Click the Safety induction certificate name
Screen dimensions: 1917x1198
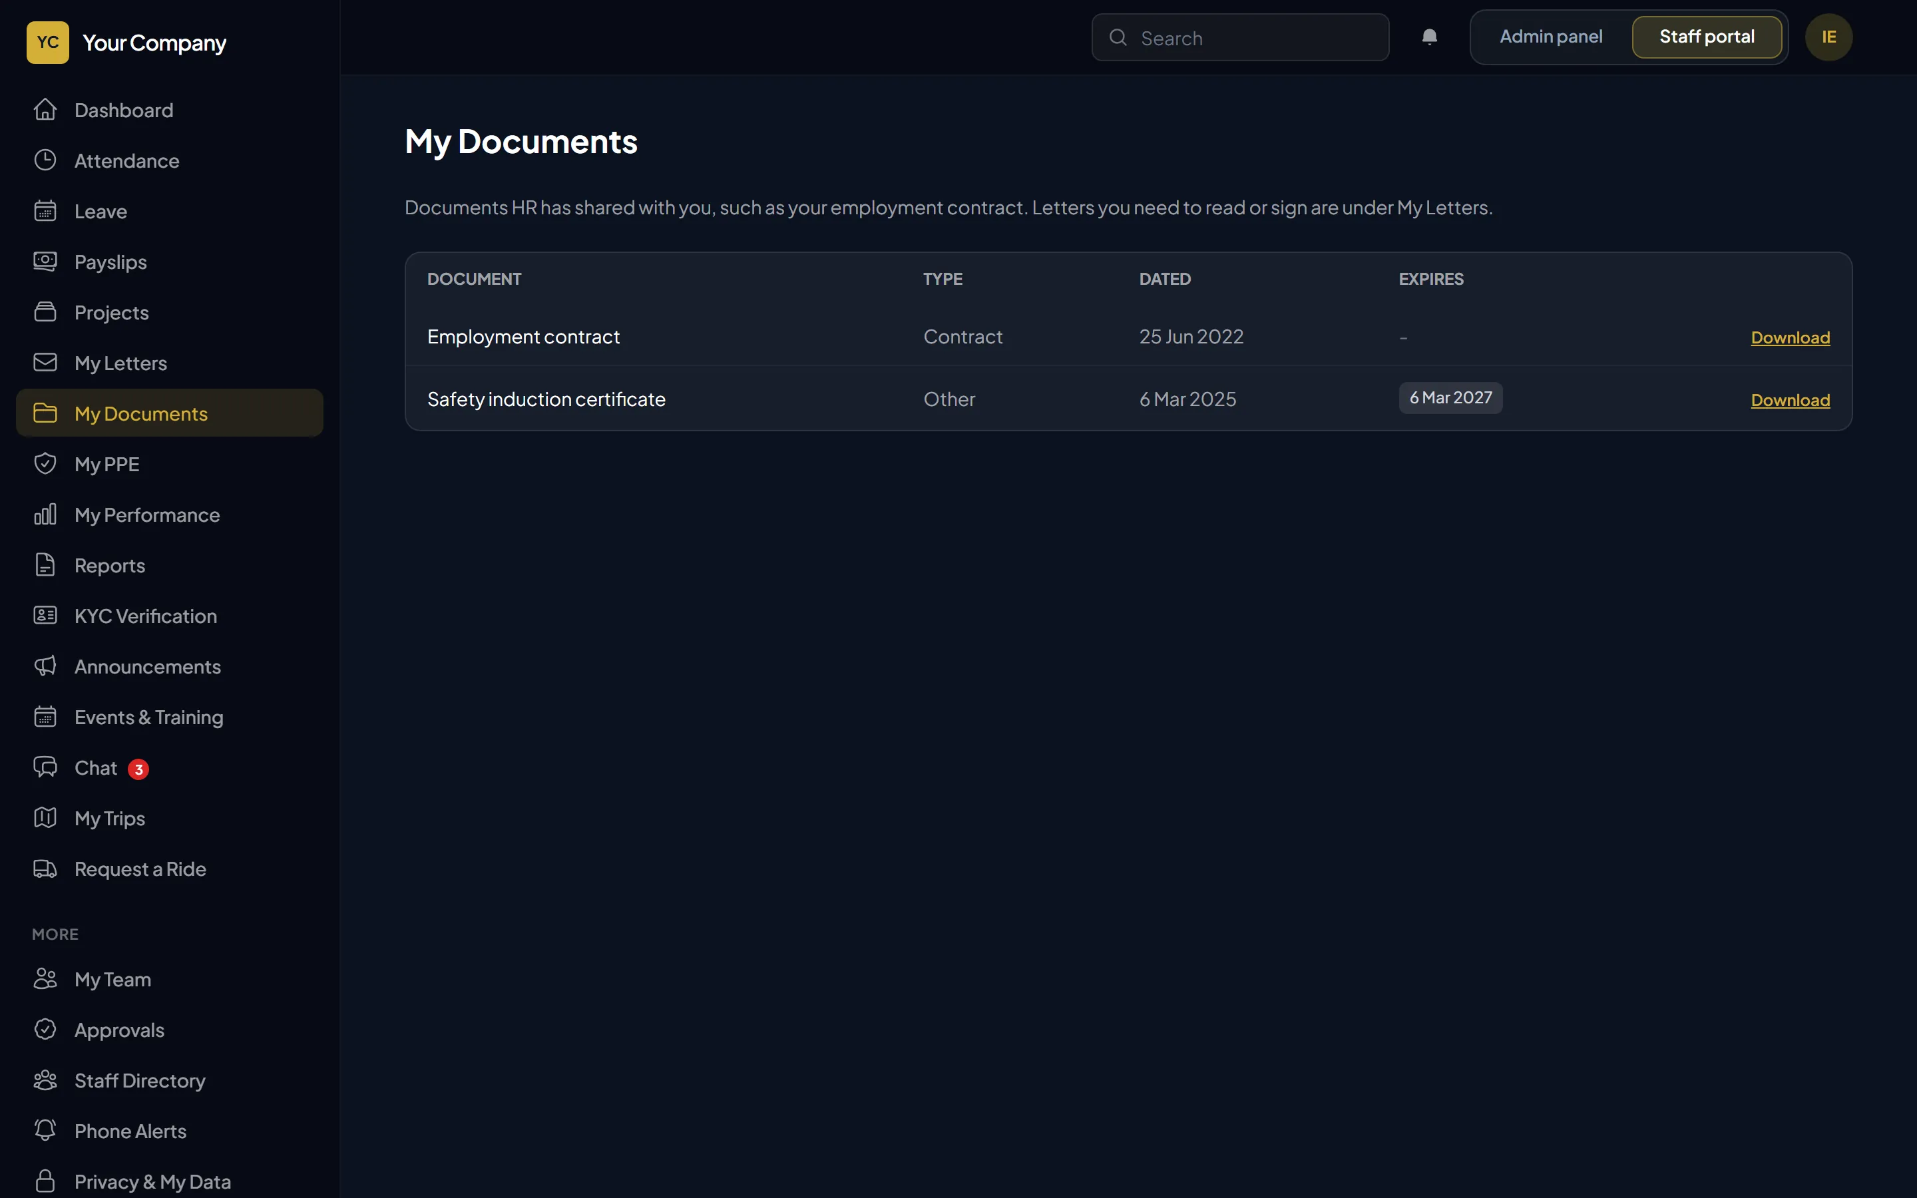coord(546,399)
